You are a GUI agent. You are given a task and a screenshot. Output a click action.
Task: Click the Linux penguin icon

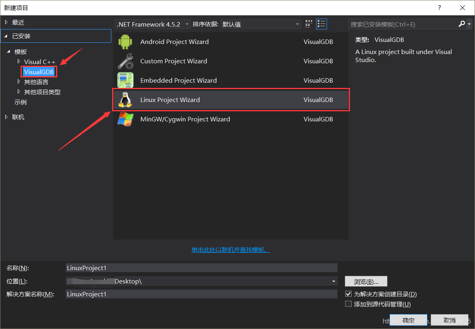125,100
